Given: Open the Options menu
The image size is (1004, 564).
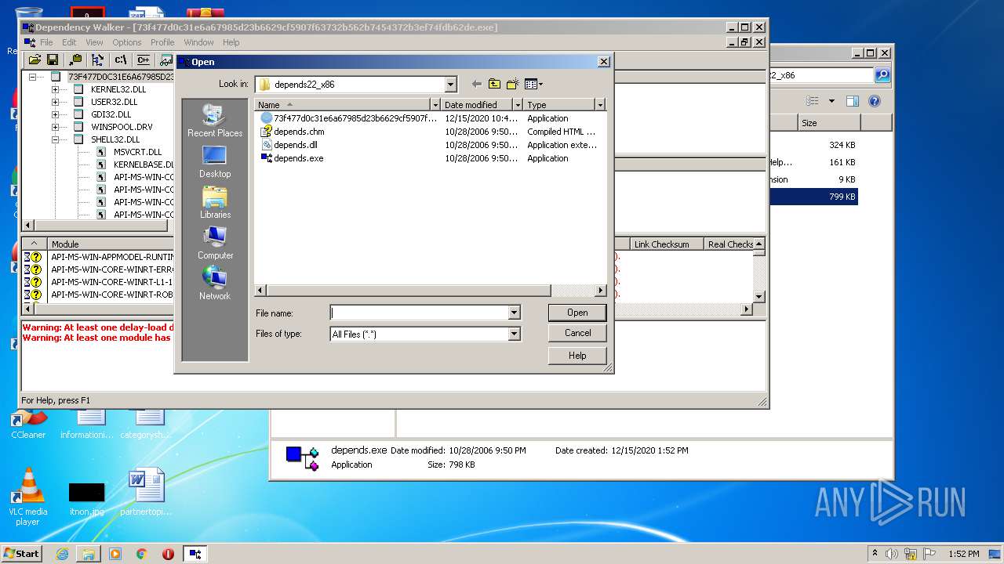Looking at the screenshot, I should click(x=127, y=42).
